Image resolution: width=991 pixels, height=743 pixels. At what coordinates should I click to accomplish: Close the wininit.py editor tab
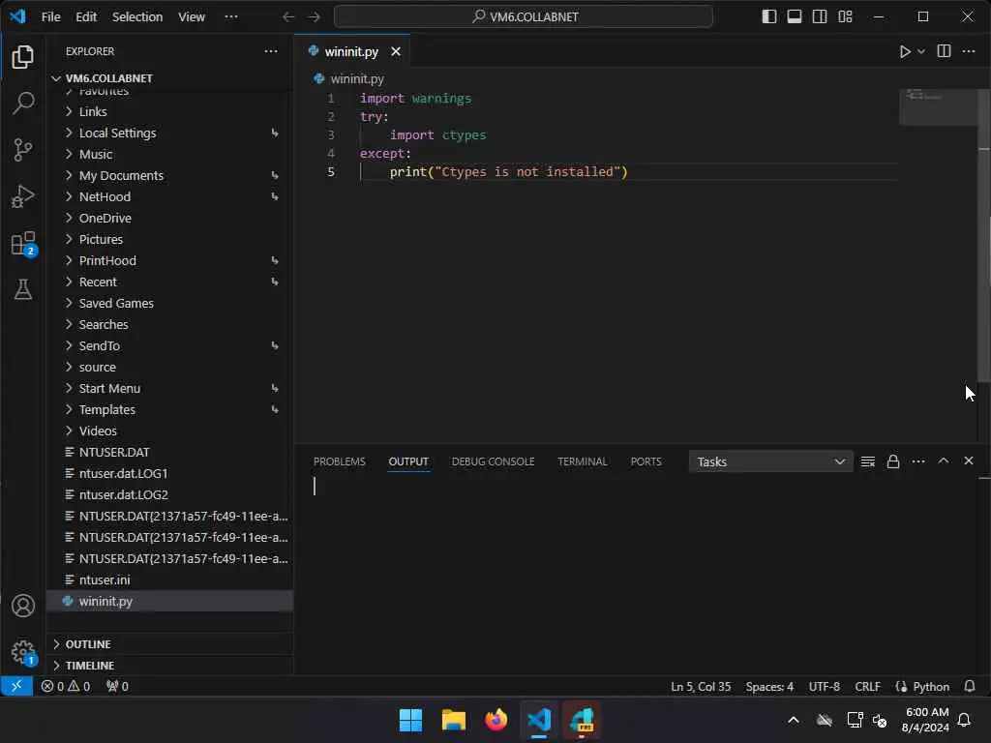pos(396,52)
